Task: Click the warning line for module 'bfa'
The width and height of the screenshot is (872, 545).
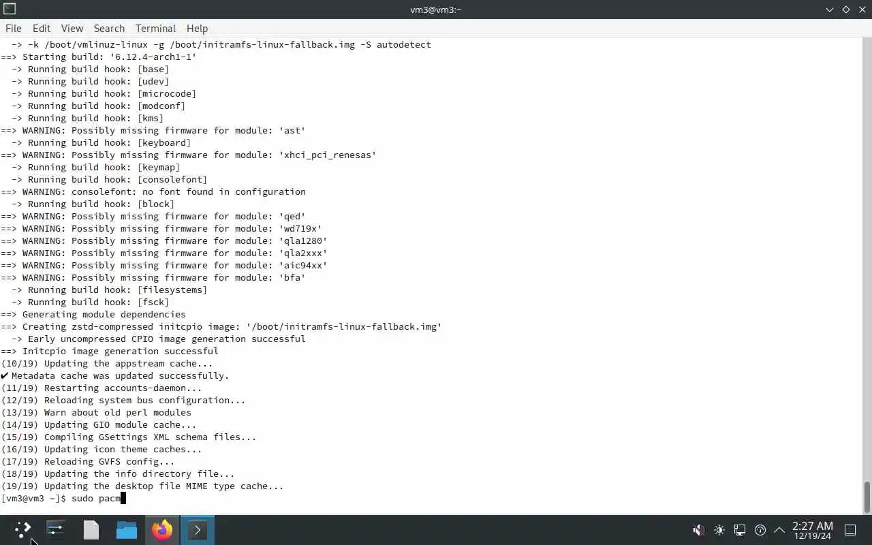Action: pyautogui.click(x=153, y=277)
